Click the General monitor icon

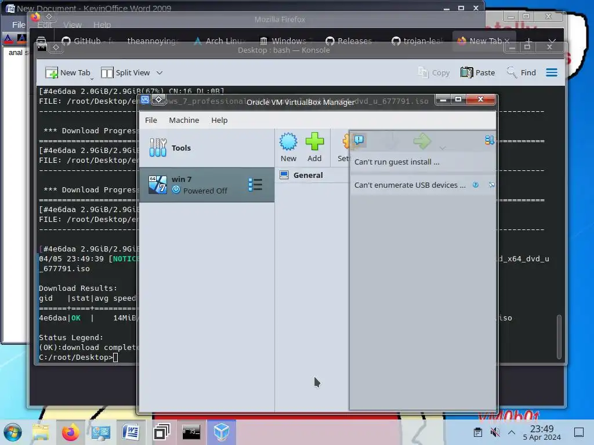click(x=284, y=175)
